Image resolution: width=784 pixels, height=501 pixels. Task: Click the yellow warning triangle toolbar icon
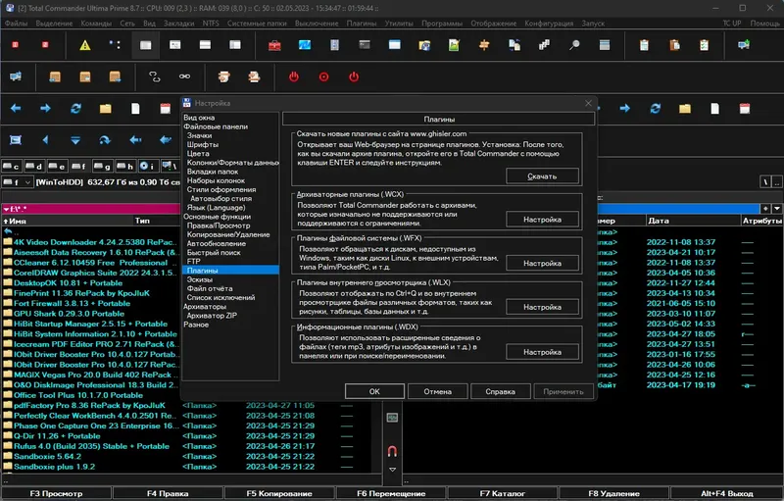(x=85, y=45)
